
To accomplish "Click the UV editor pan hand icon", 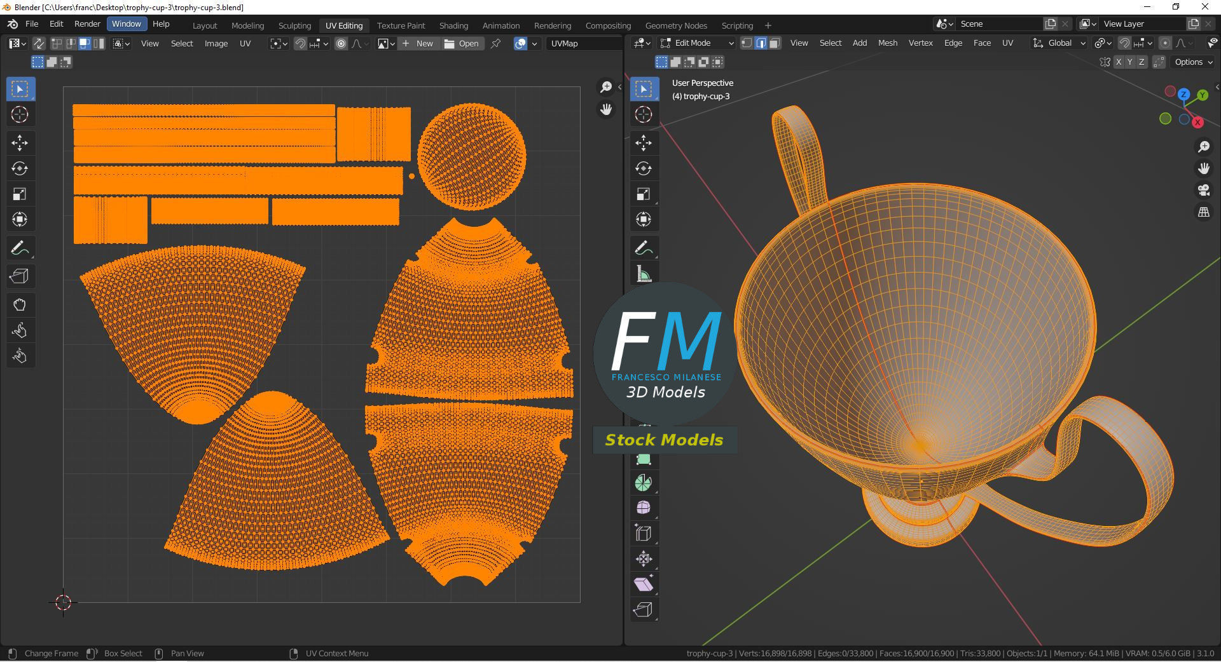I will coord(606,109).
